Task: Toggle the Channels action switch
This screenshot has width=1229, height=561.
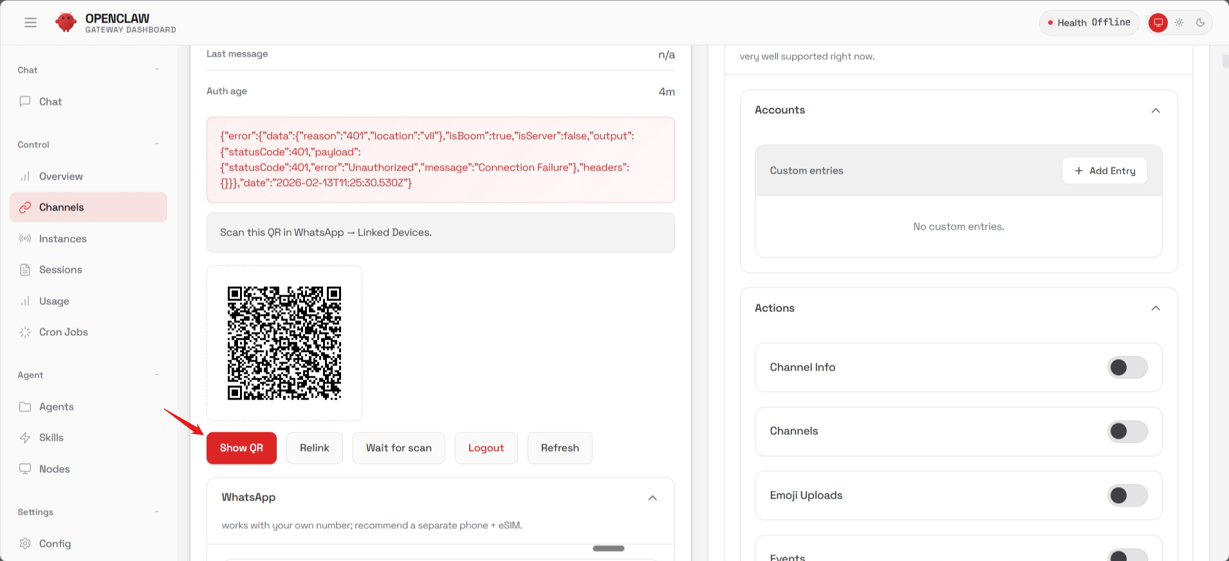Action: [x=1127, y=431]
